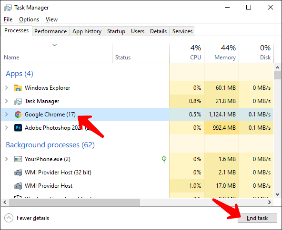Sort by the Disk column header
282x230 pixels.
tap(265, 57)
